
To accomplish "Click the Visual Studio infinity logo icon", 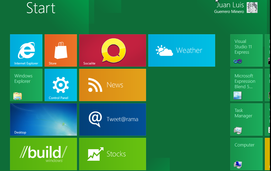I will pyautogui.click(x=238, y=61).
